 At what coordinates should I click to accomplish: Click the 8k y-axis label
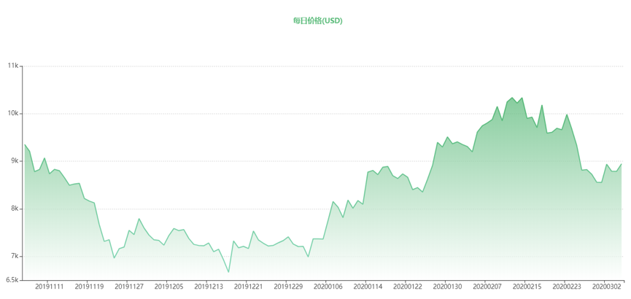(15, 209)
